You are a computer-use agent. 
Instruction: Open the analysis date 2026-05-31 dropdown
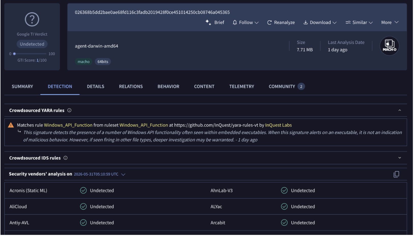[100, 174]
